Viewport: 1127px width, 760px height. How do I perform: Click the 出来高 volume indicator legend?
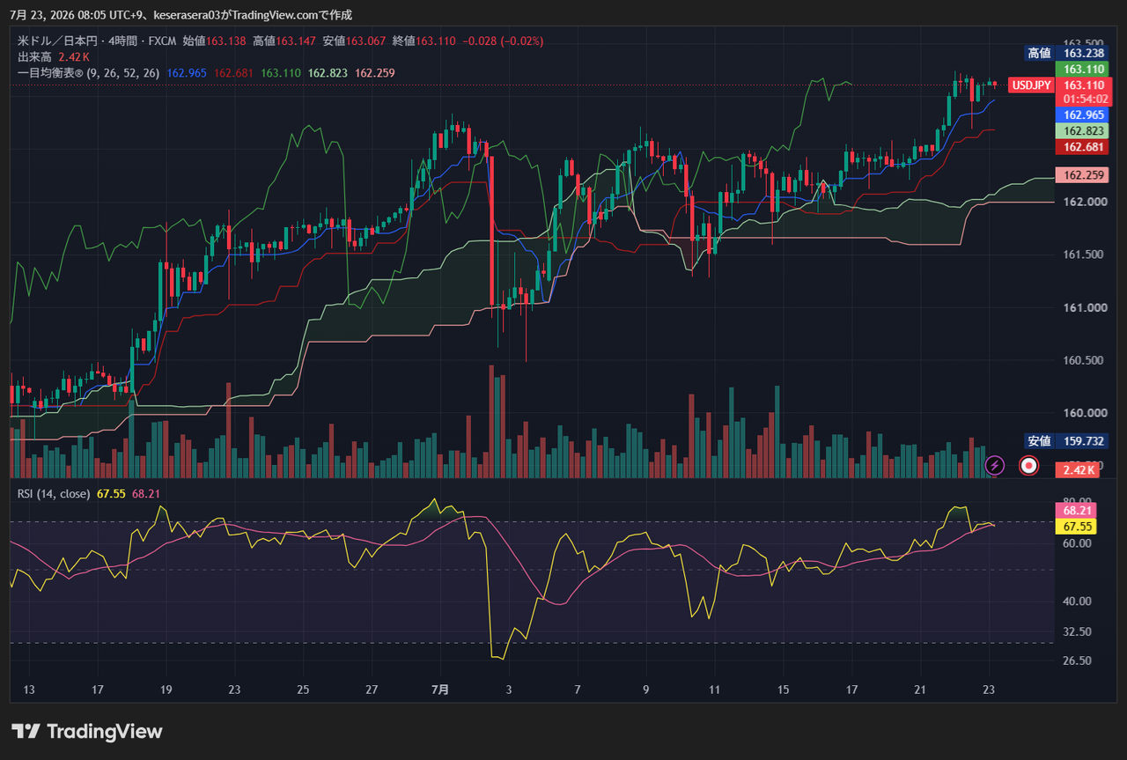(35, 56)
